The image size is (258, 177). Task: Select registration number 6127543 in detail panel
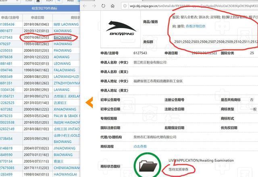140,53
